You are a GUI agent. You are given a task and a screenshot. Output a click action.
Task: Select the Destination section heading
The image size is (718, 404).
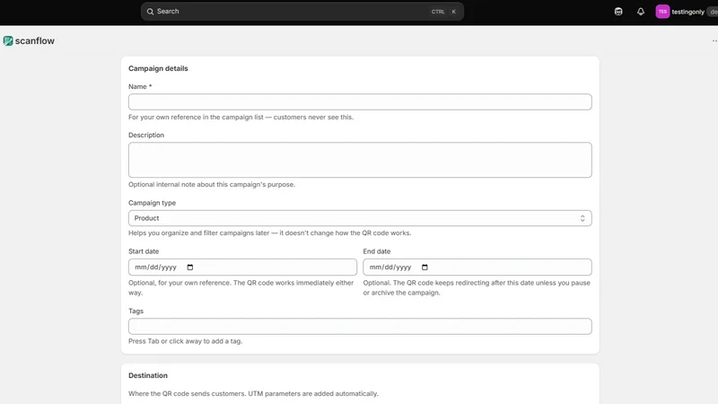[148, 375]
